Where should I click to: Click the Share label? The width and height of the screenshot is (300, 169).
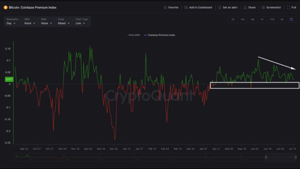click(x=252, y=8)
